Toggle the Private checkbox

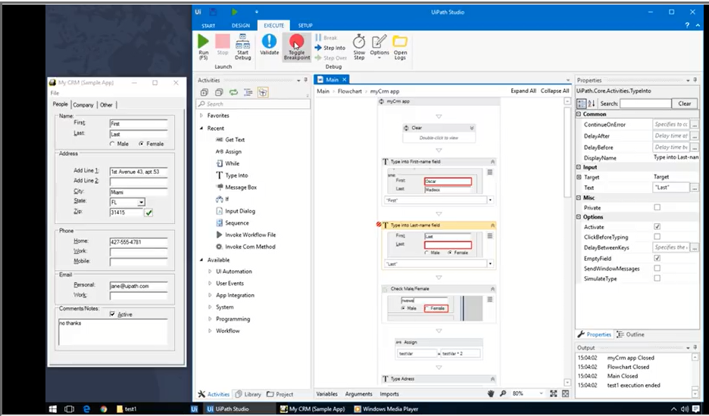point(657,207)
